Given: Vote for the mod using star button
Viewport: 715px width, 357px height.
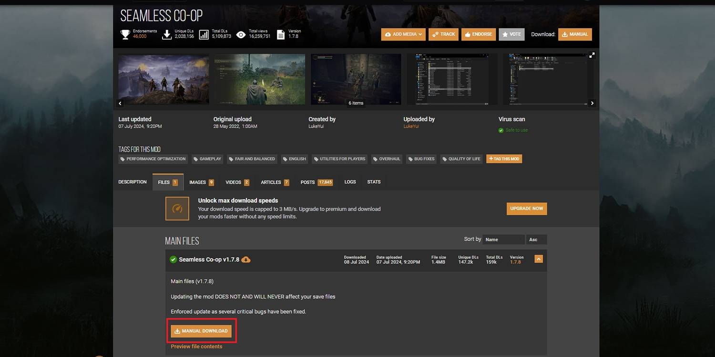Looking at the screenshot, I should (x=511, y=34).
